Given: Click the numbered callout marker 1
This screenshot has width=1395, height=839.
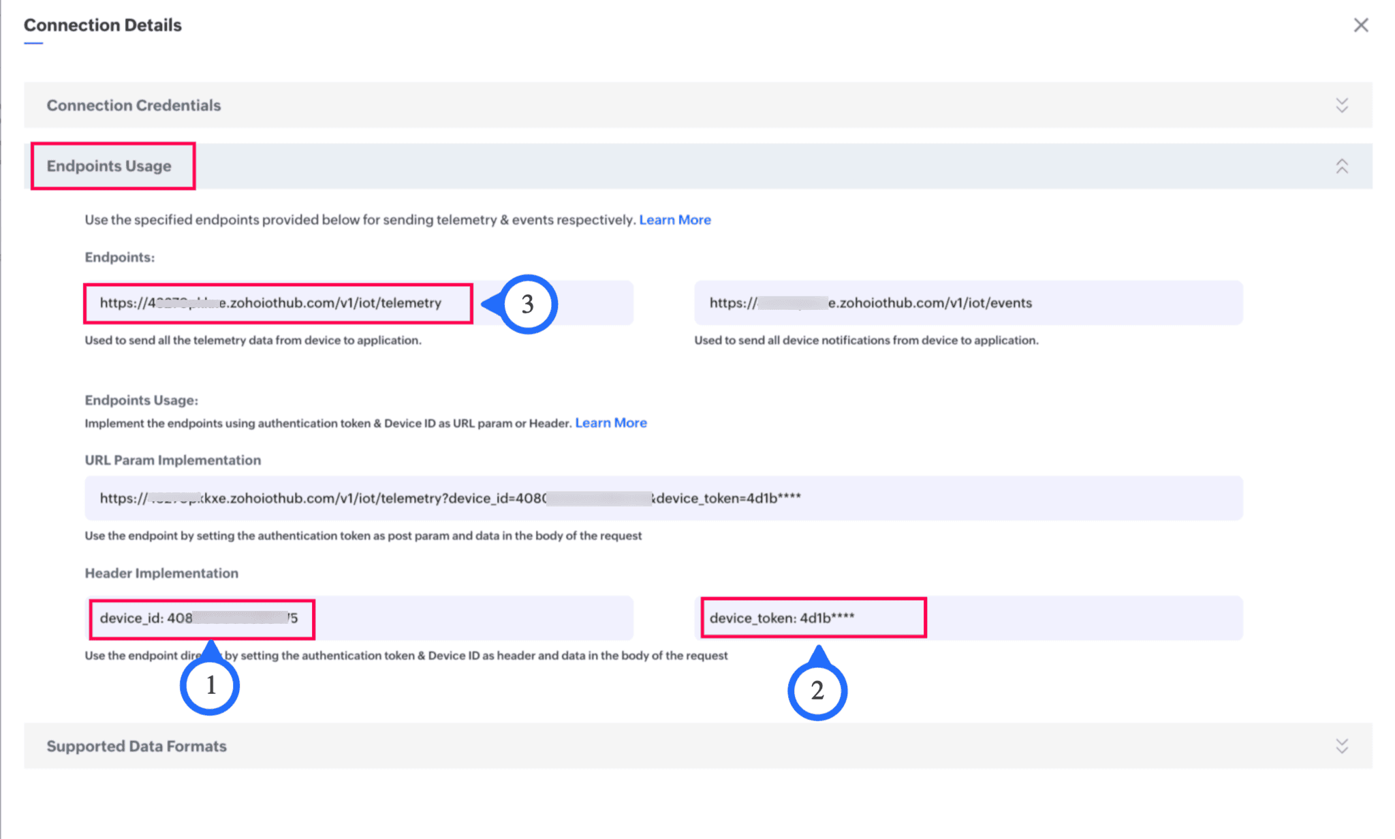Looking at the screenshot, I should (x=210, y=685).
